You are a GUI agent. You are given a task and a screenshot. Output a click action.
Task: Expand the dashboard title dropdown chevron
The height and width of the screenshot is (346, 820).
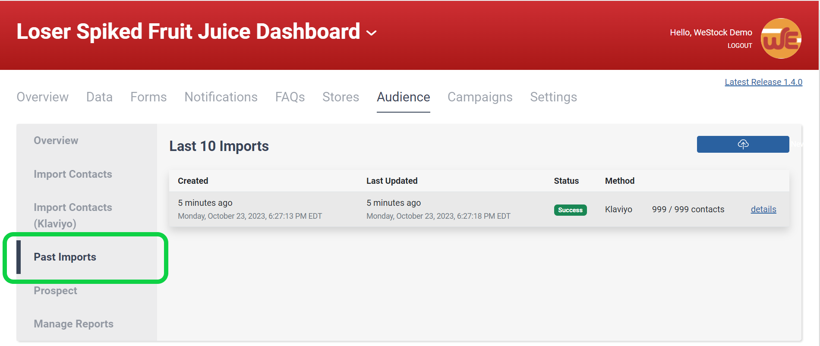coord(371,33)
